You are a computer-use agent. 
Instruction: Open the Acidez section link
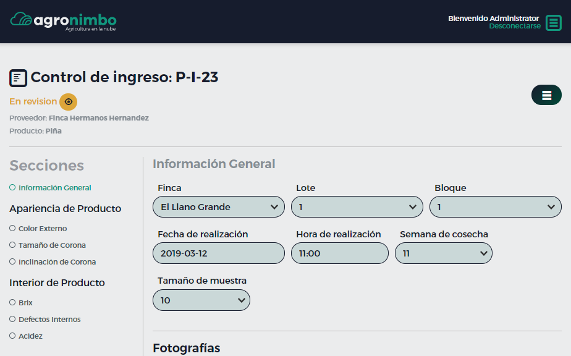[30, 336]
